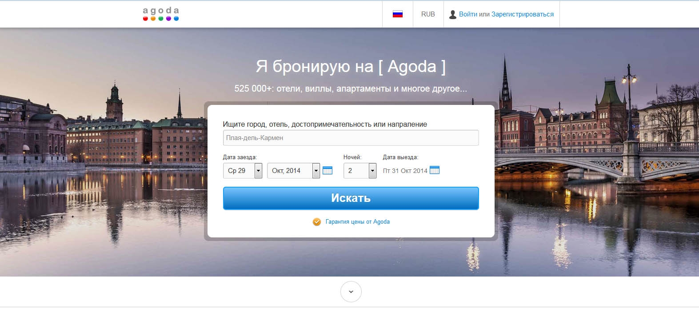This screenshot has width=699, height=333.
Task: Open month dropdown Окт, 2014
Action: tap(293, 171)
